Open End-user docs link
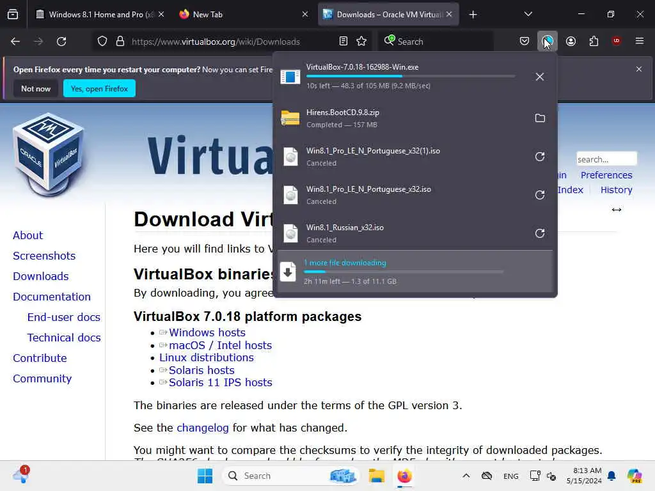 coord(64,317)
